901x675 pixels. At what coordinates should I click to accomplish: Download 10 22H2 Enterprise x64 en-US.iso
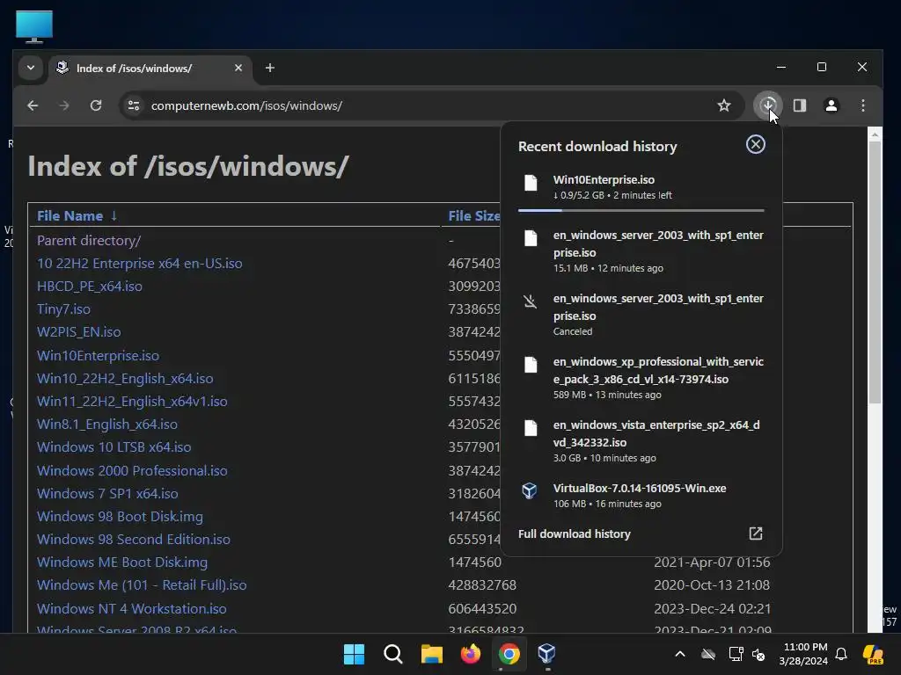(x=140, y=264)
